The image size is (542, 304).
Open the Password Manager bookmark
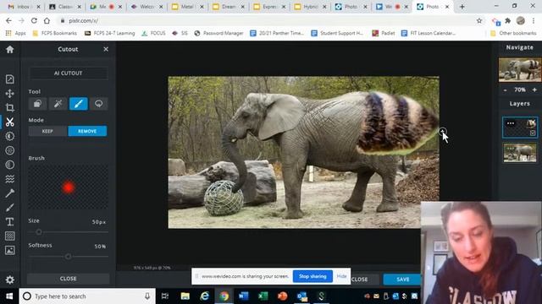pos(218,33)
